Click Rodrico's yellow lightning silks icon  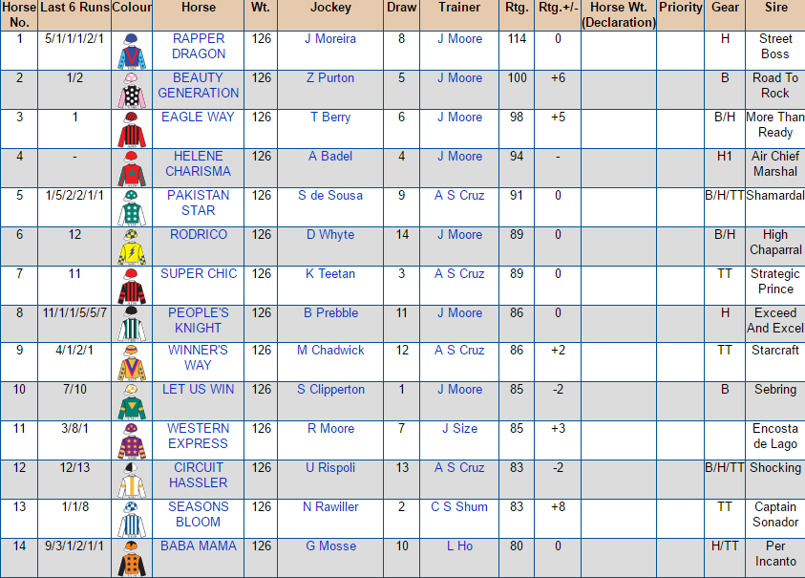coord(132,246)
